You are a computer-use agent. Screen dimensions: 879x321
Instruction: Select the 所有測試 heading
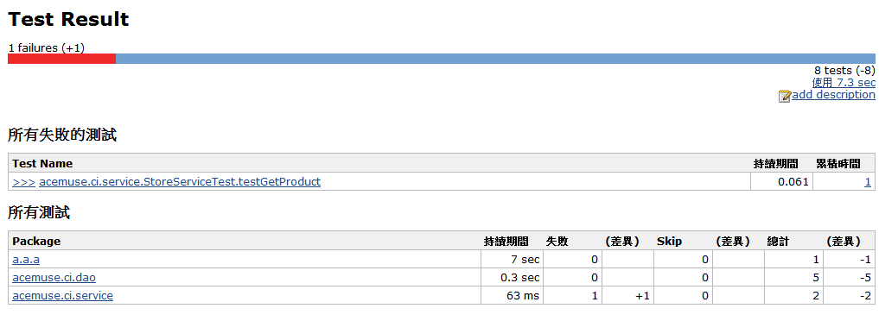pyautogui.click(x=39, y=212)
